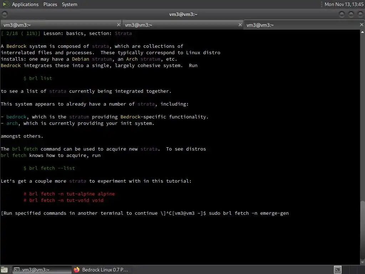Click the 'sudo brl fetch -n emerge-gen' command

coord(249,213)
